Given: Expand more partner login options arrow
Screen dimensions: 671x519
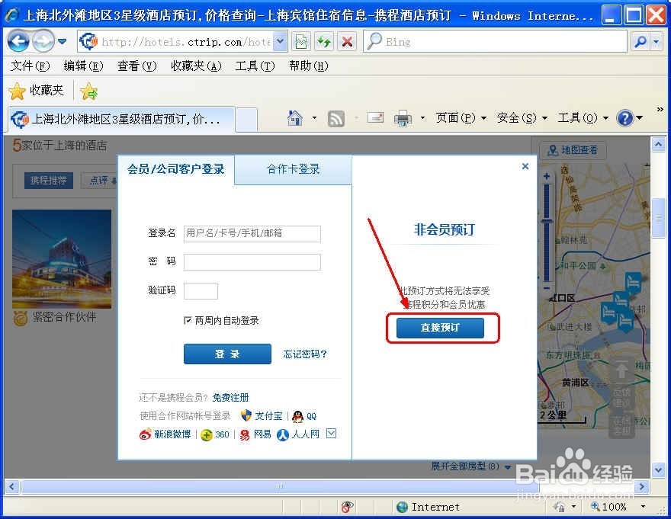Looking at the screenshot, I should 331,434.
